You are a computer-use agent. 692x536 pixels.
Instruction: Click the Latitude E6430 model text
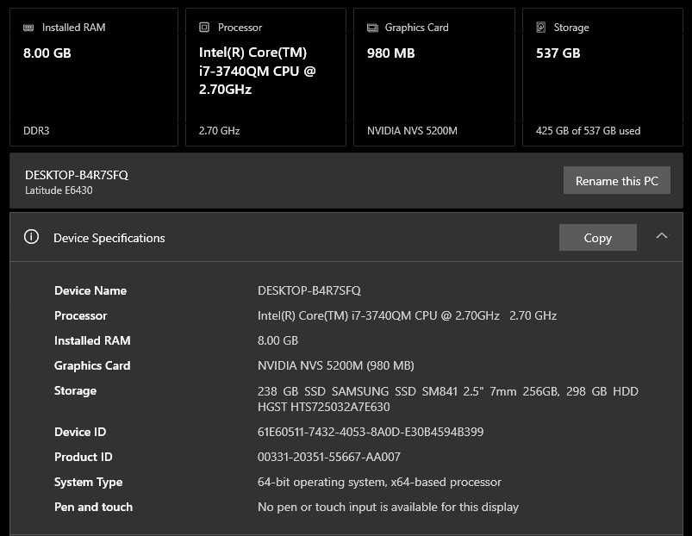(x=59, y=190)
